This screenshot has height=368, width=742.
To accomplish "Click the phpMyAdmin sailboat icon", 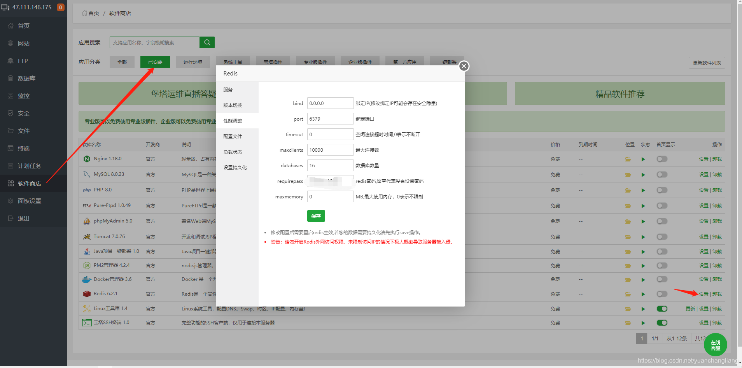I will (87, 221).
